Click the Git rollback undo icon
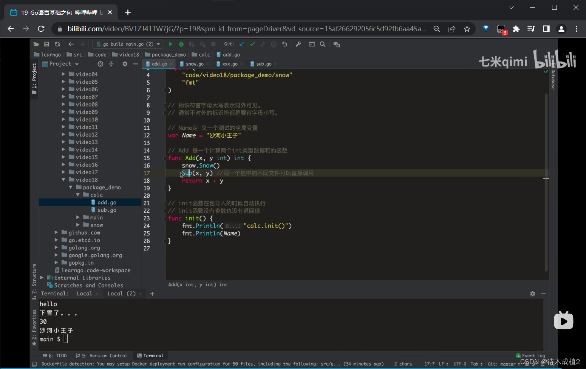The width and height of the screenshot is (586, 369). [x=284, y=44]
